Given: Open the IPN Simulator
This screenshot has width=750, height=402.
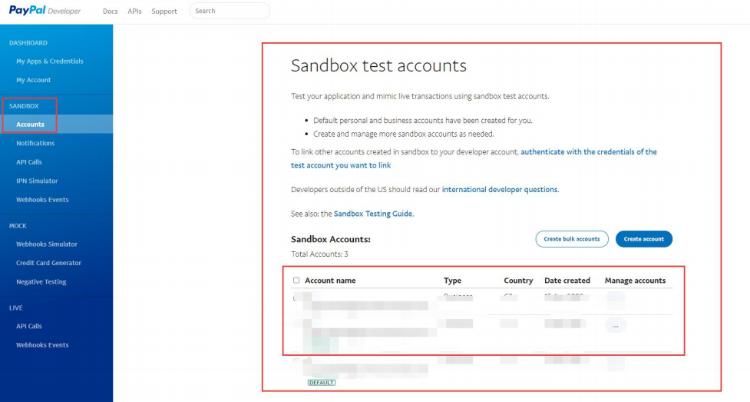Looking at the screenshot, I should [x=37, y=181].
